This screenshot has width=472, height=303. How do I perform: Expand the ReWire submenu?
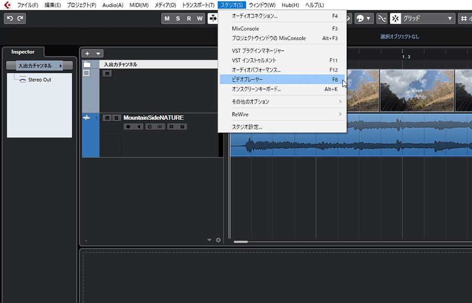tap(282, 114)
